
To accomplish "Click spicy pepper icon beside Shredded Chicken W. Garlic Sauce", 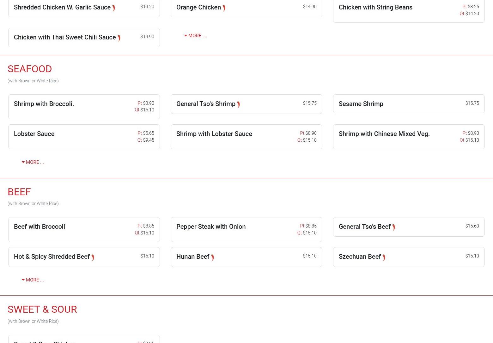I will coord(113,8).
